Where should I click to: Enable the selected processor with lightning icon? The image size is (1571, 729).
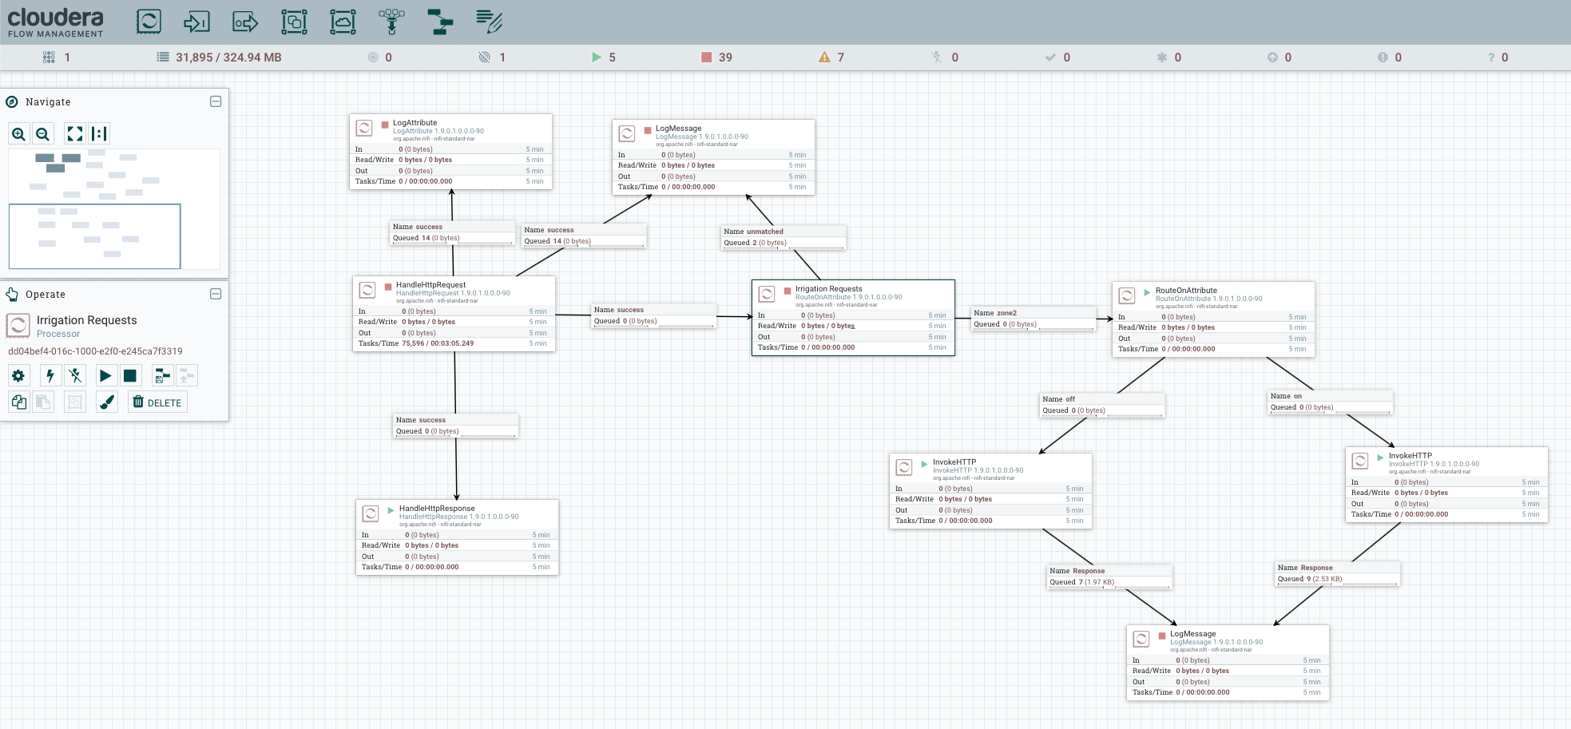point(50,375)
